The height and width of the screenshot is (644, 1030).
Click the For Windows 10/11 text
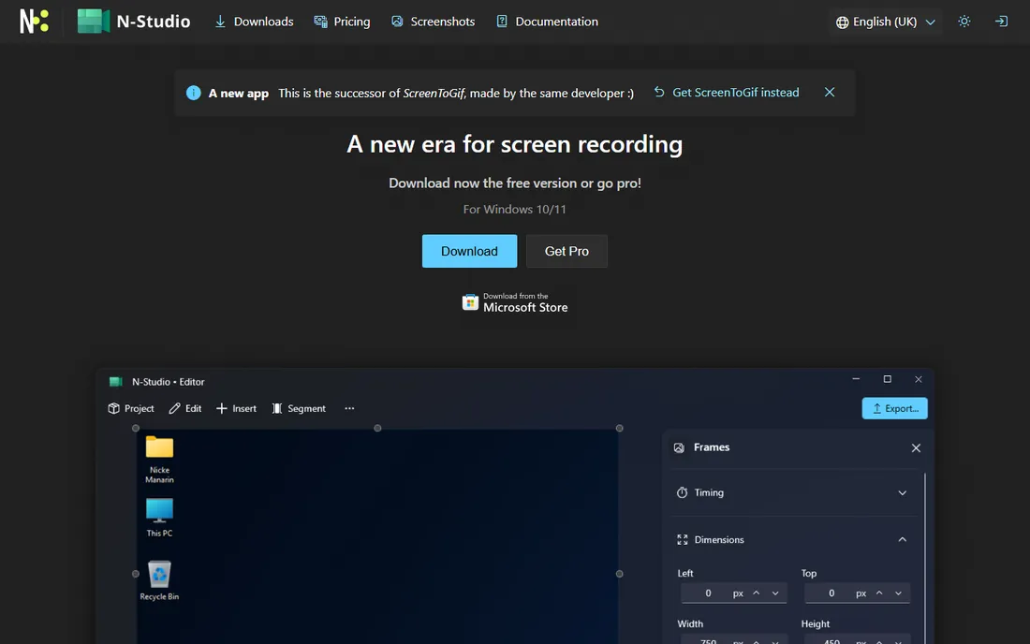tap(514, 210)
